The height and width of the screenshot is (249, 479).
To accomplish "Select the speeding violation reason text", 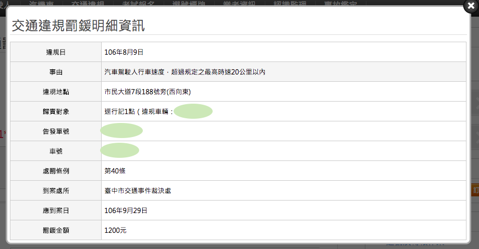I will (x=185, y=72).
